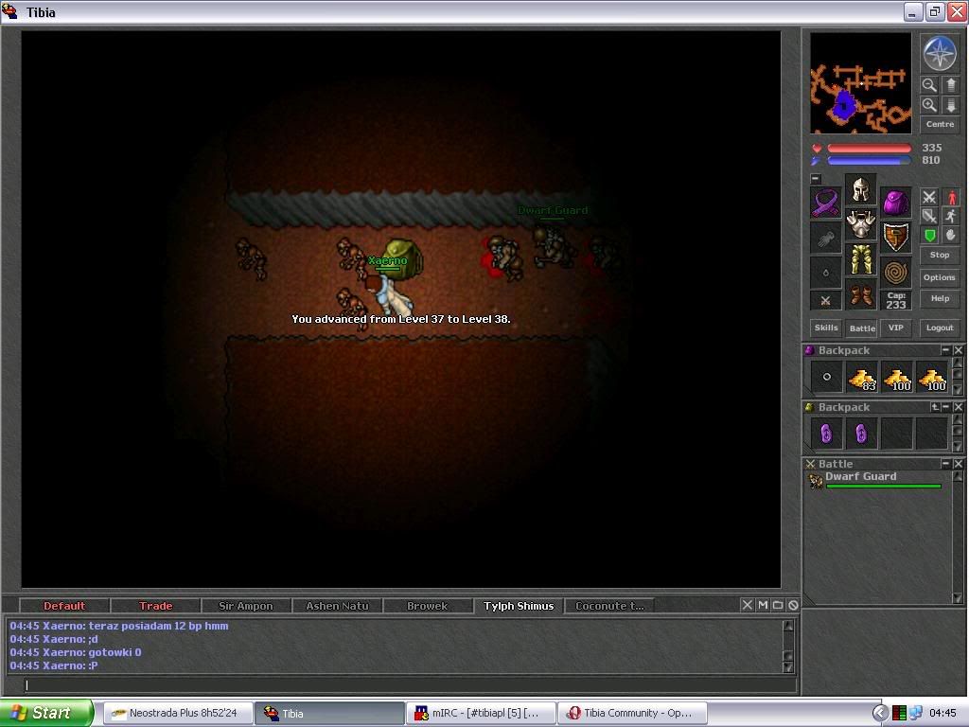The height and width of the screenshot is (727, 969).
Task: Minimize the first Backpack window holding gold
Action: point(945,350)
